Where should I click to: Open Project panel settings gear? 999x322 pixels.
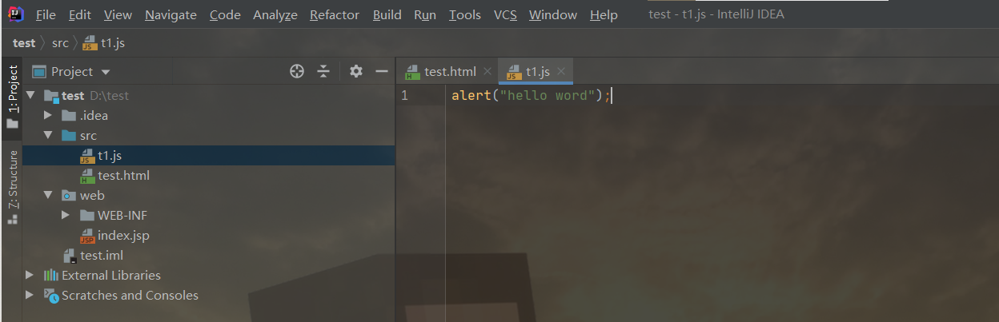pos(356,71)
